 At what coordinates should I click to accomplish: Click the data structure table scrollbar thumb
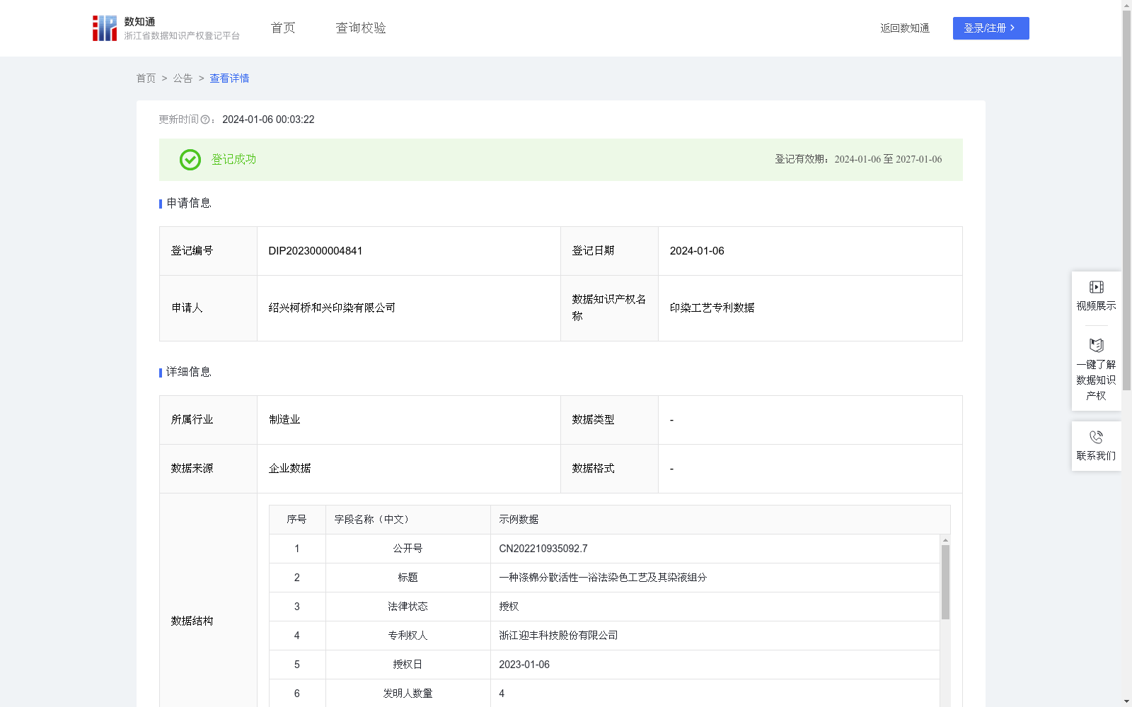945,582
